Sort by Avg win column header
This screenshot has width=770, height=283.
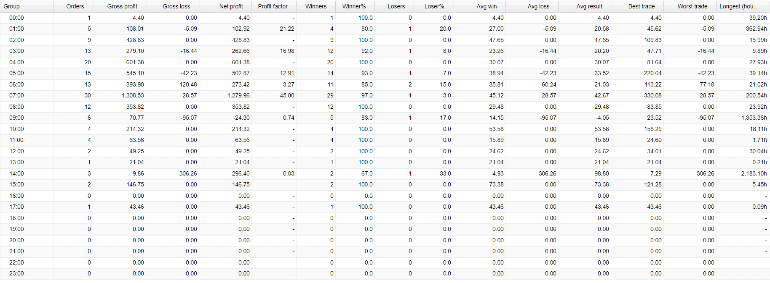pos(479,6)
